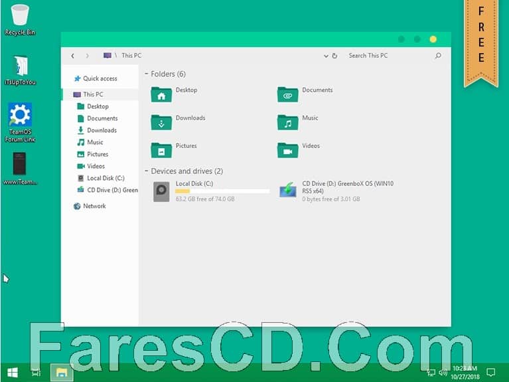Go forward with the forward arrow
The height and width of the screenshot is (382, 509).
[x=87, y=56]
